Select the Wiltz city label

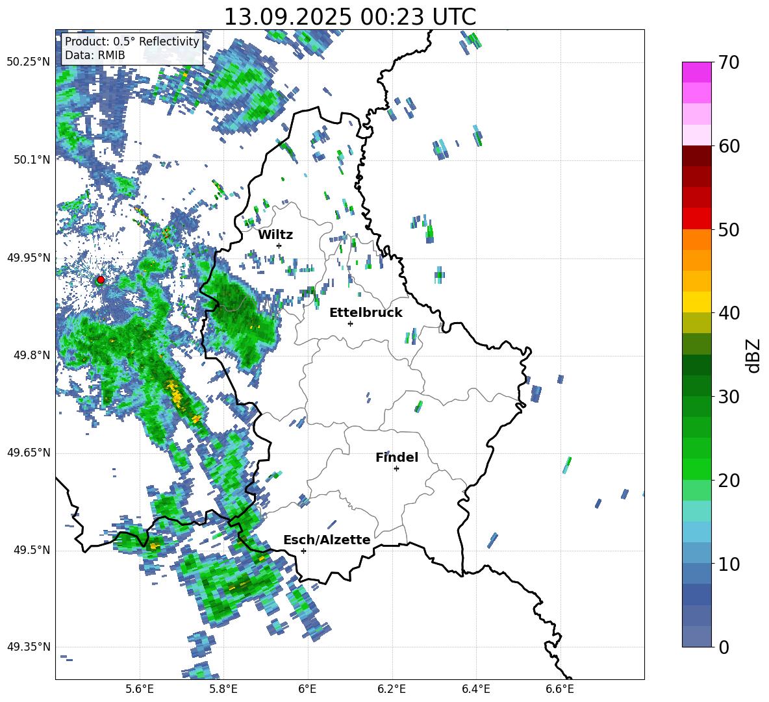[x=275, y=235]
